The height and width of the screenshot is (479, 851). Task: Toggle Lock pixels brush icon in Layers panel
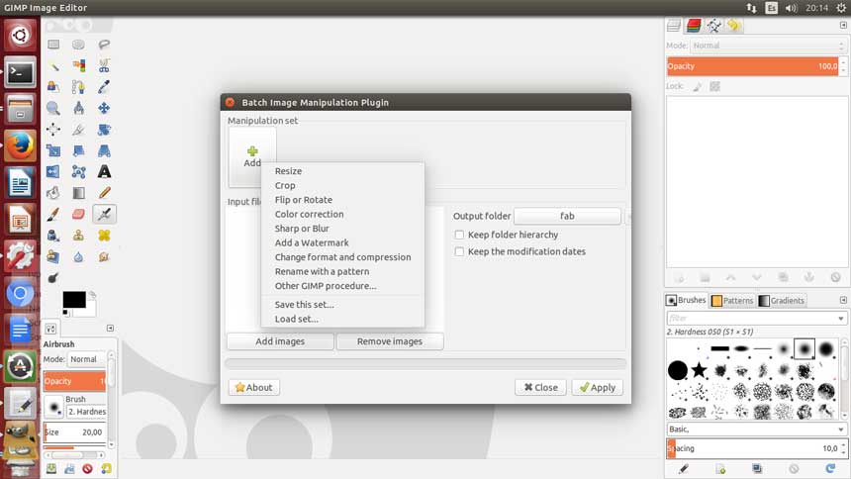click(x=698, y=86)
